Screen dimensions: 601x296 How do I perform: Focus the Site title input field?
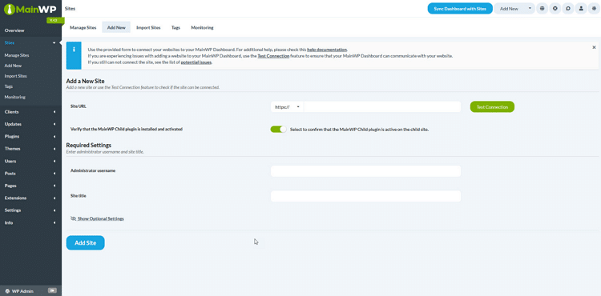(x=365, y=196)
